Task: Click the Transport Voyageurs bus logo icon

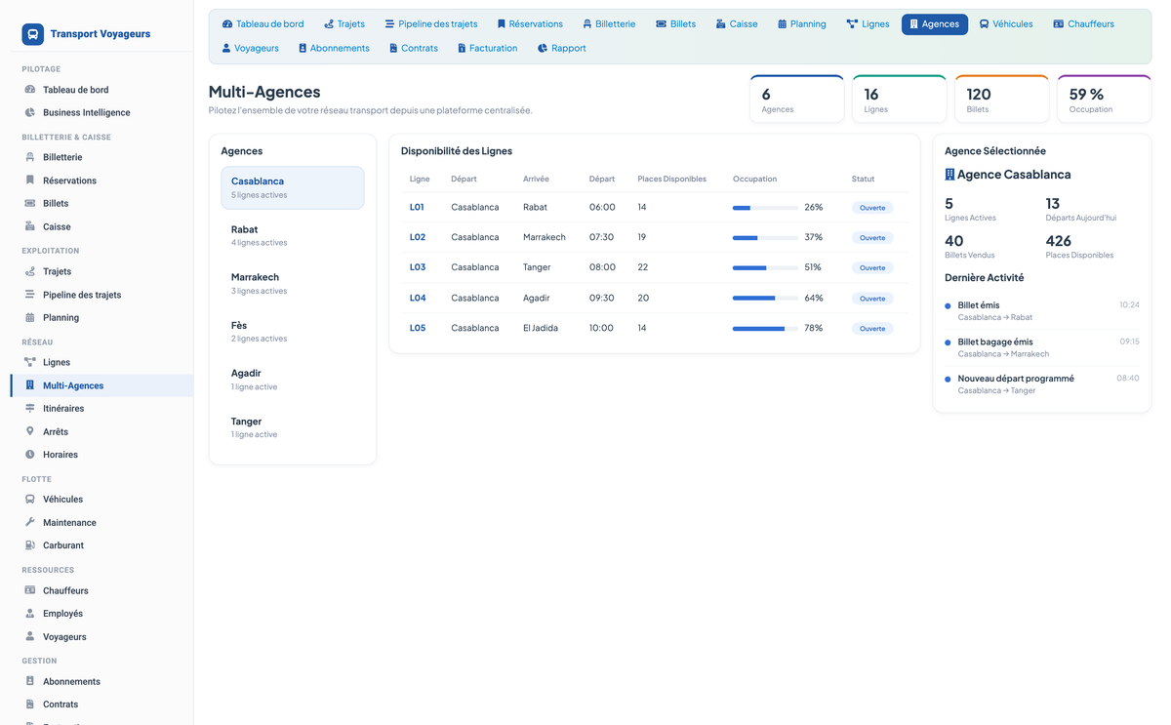Action: [x=32, y=34]
